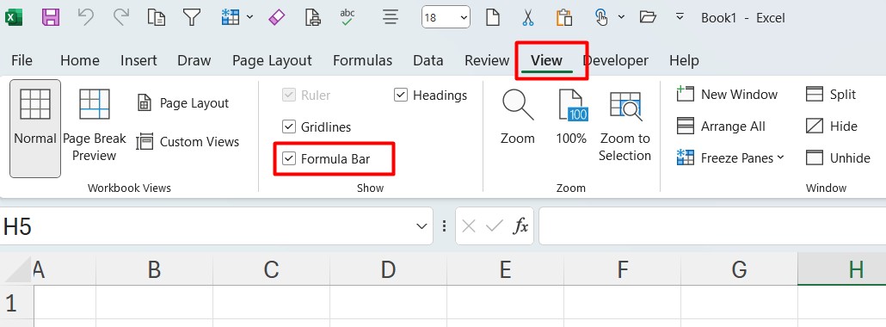Expand the Freeze Panes dropdown in ribbon
This screenshot has height=327, width=886.
pyautogui.click(x=780, y=157)
